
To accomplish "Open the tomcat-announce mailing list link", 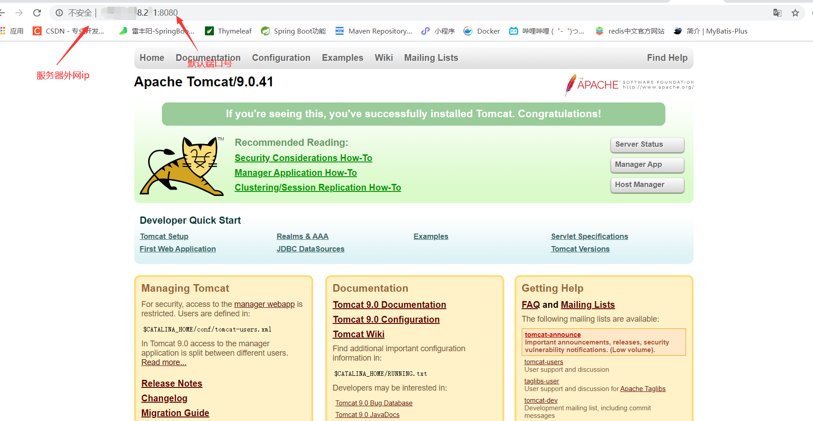I will (553, 335).
